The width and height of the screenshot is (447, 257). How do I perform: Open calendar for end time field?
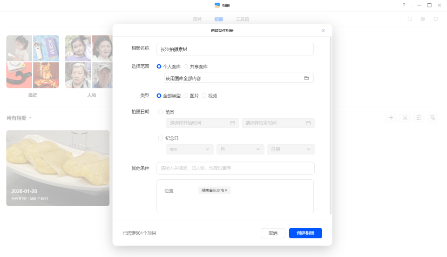pyautogui.click(x=308, y=123)
